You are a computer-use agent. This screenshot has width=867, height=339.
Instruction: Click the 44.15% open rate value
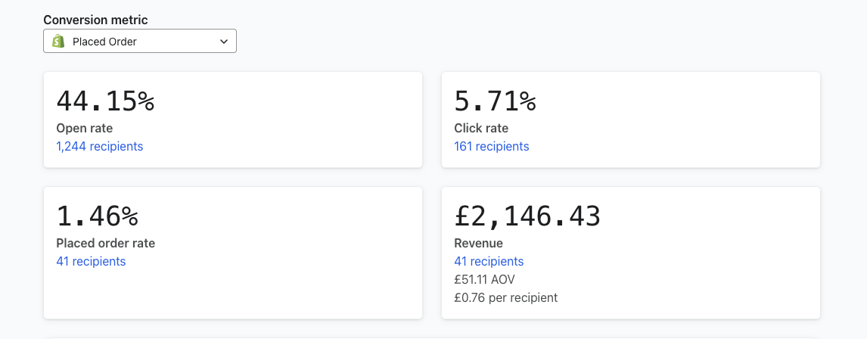105,101
